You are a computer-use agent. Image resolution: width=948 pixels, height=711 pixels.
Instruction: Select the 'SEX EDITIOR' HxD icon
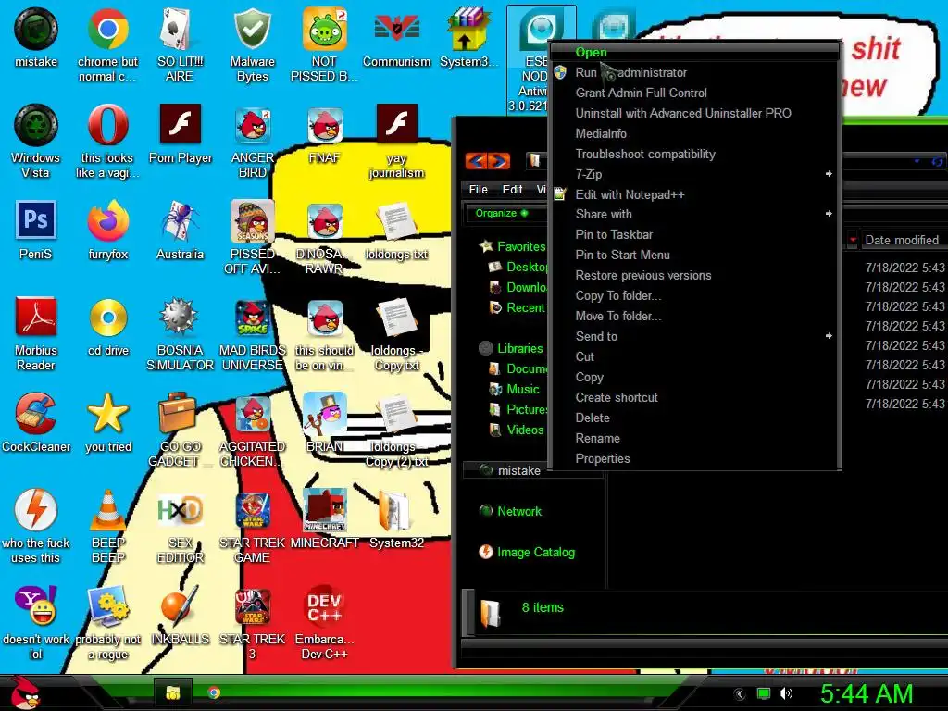pos(181,527)
